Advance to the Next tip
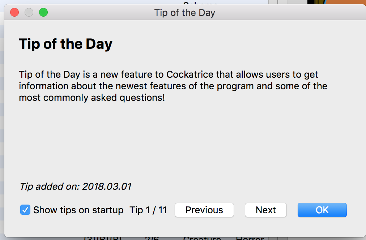 265,210
